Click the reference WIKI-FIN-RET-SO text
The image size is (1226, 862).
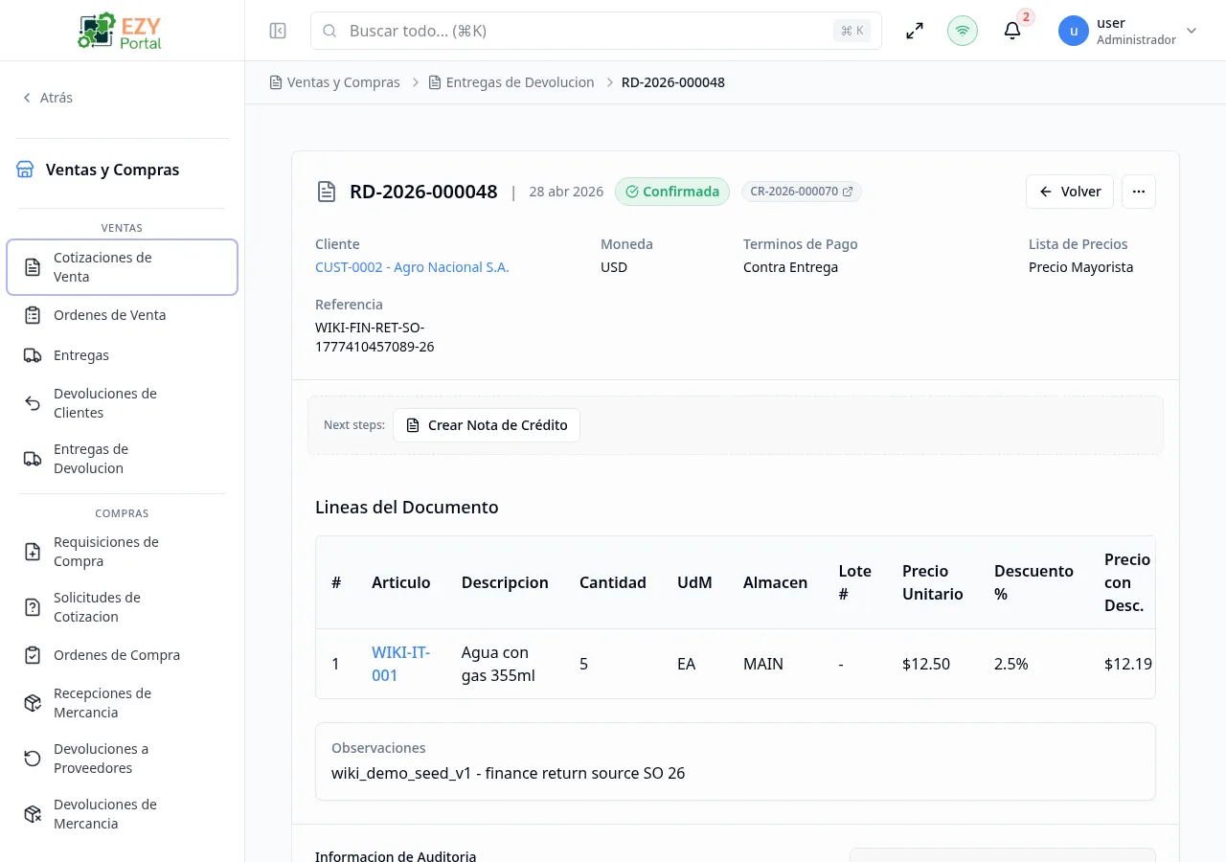(375, 337)
